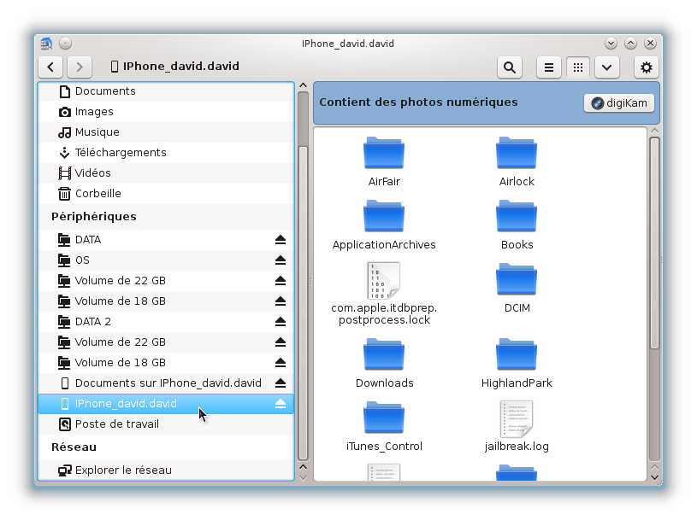Click the Réseau section header
Screen dimensions: 697x520
coord(74,447)
